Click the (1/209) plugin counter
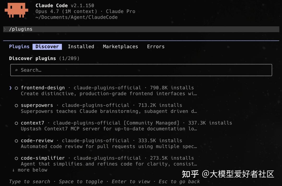The image size is (282, 186). (69, 58)
